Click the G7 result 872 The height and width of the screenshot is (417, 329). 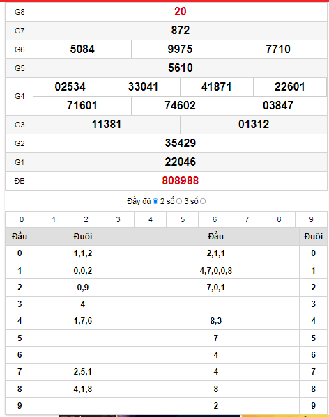pos(181,31)
